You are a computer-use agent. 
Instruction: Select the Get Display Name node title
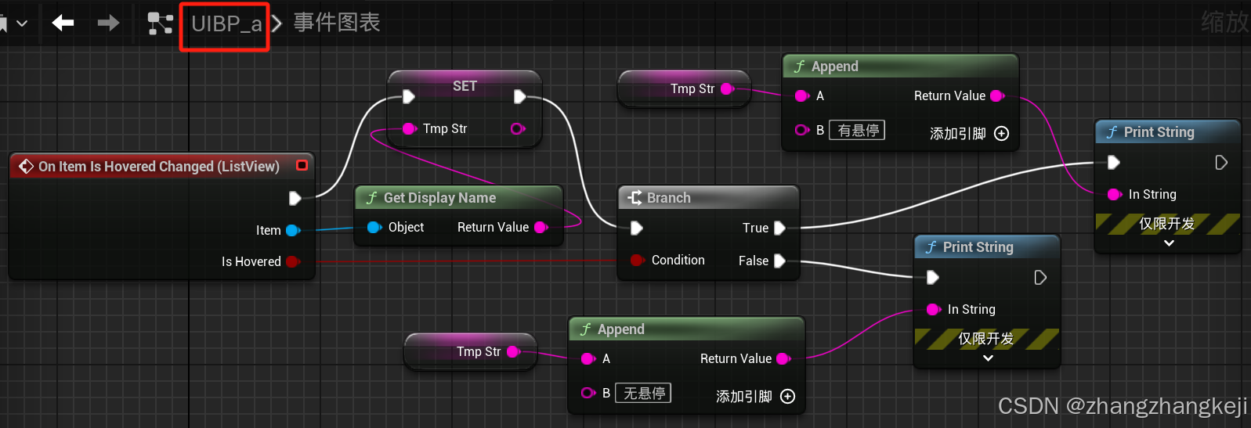pyautogui.click(x=439, y=198)
